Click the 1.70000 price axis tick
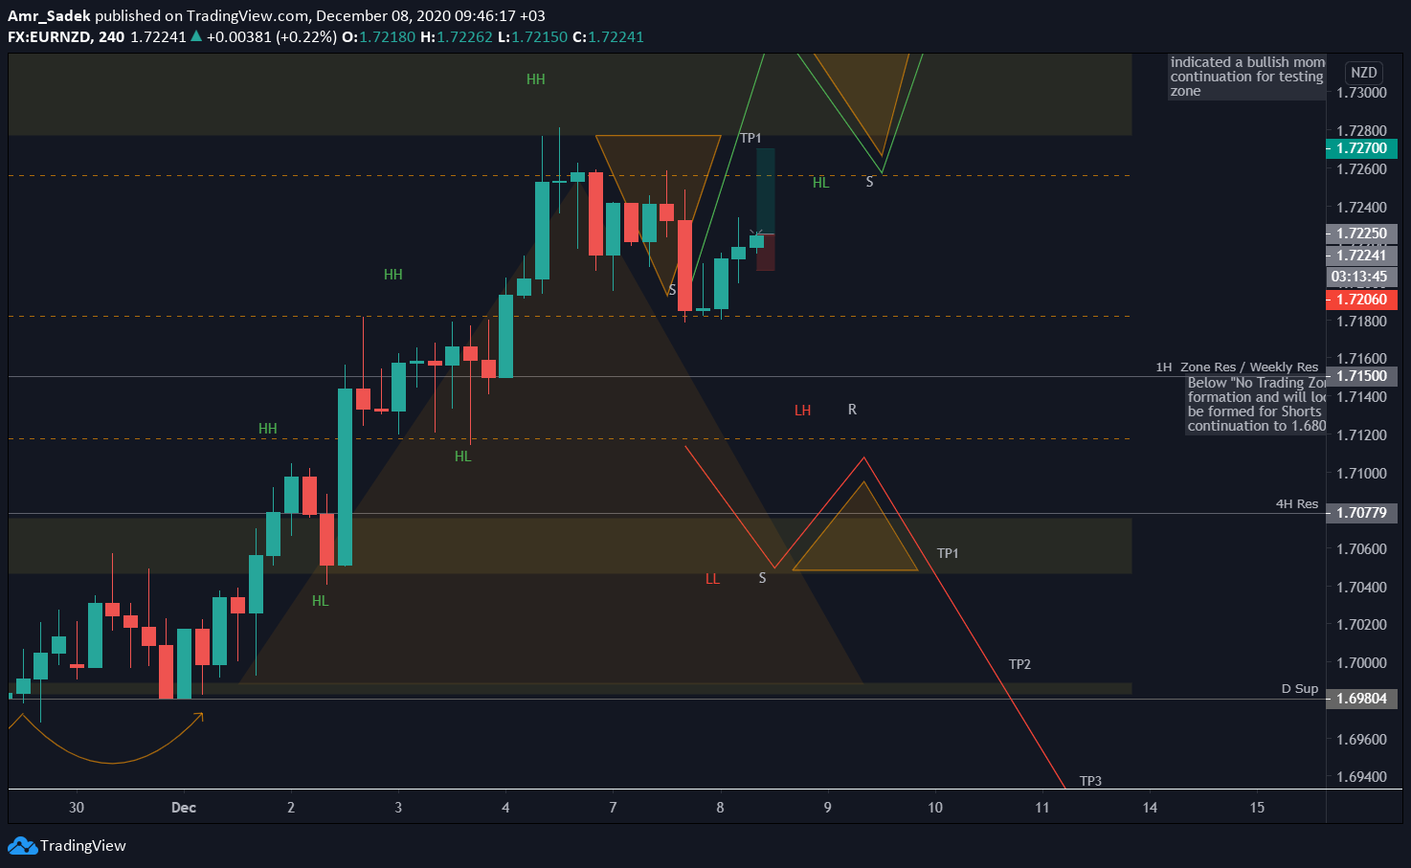 click(x=1361, y=663)
